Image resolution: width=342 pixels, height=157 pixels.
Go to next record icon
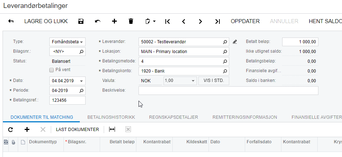pyautogui.click(x=200, y=21)
